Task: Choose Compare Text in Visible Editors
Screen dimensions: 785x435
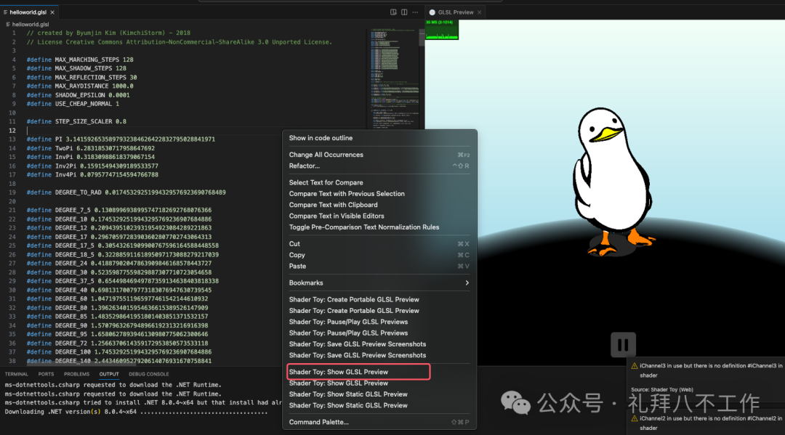Action: tap(379, 216)
